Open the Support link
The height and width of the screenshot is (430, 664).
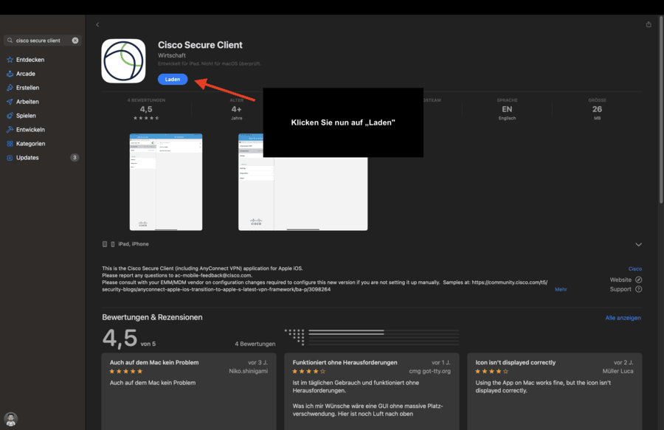tap(620, 289)
